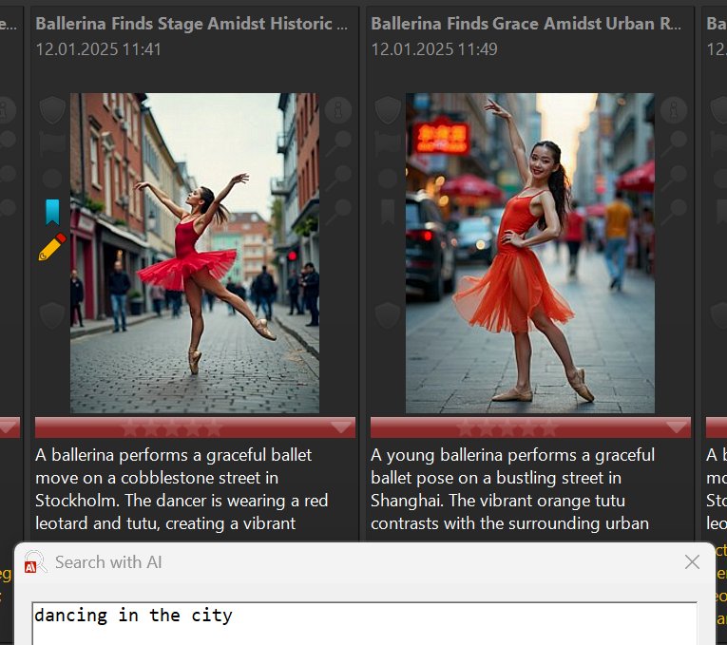Toggle round dot marker on Stockholm ballerina card
This screenshot has width=727, height=645.
tap(52, 179)
